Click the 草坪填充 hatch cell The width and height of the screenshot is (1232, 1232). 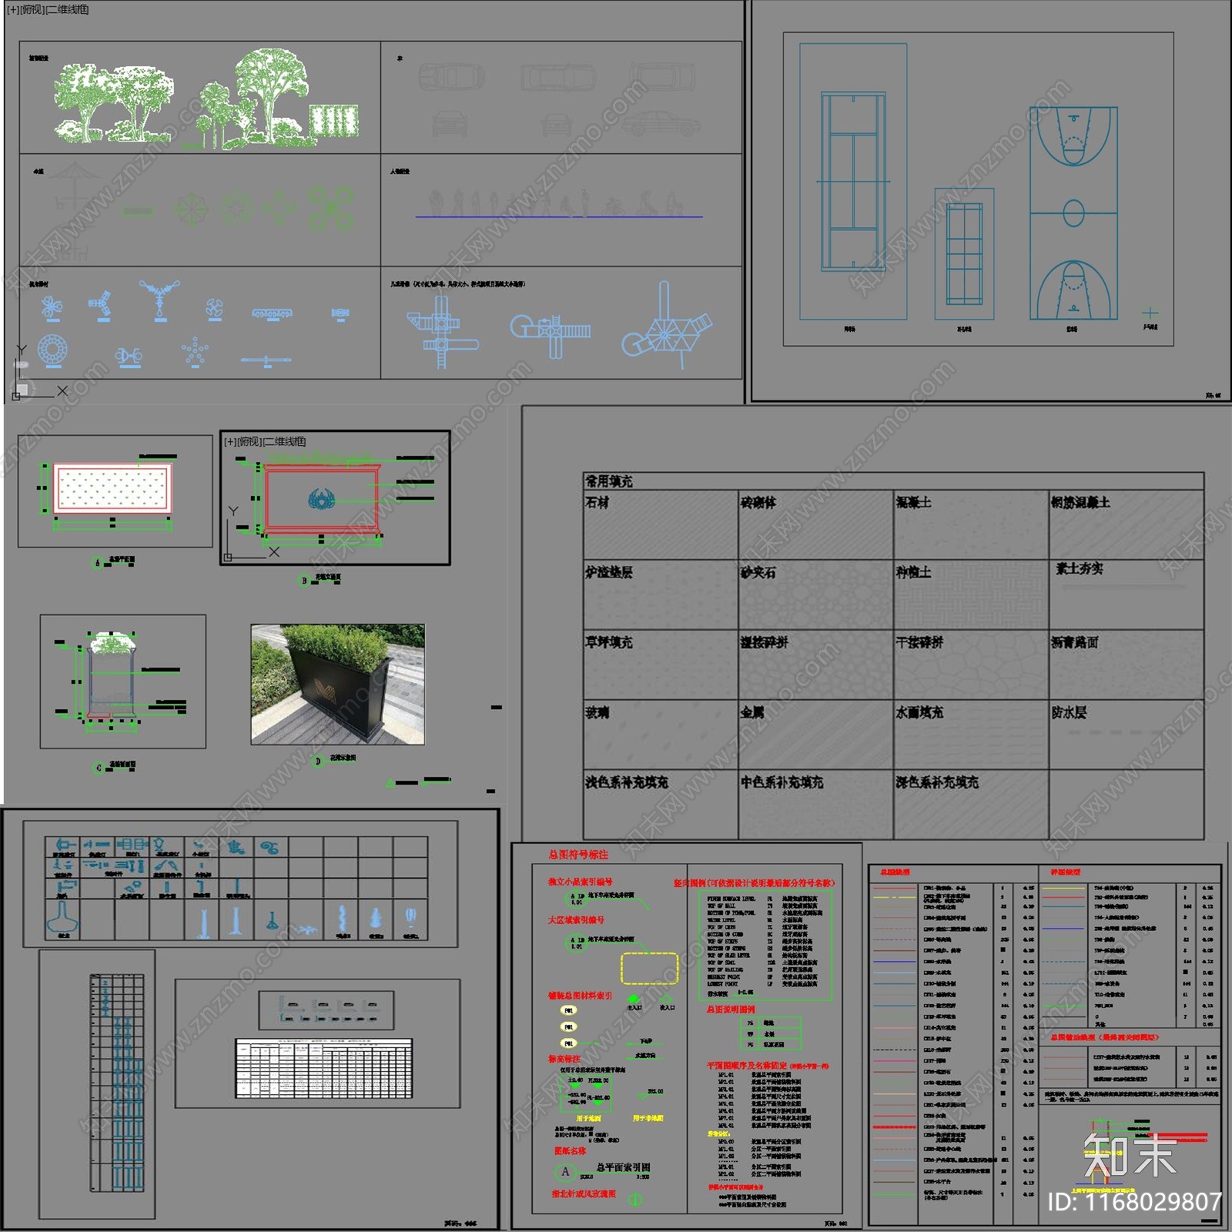(x=661, y=665)
